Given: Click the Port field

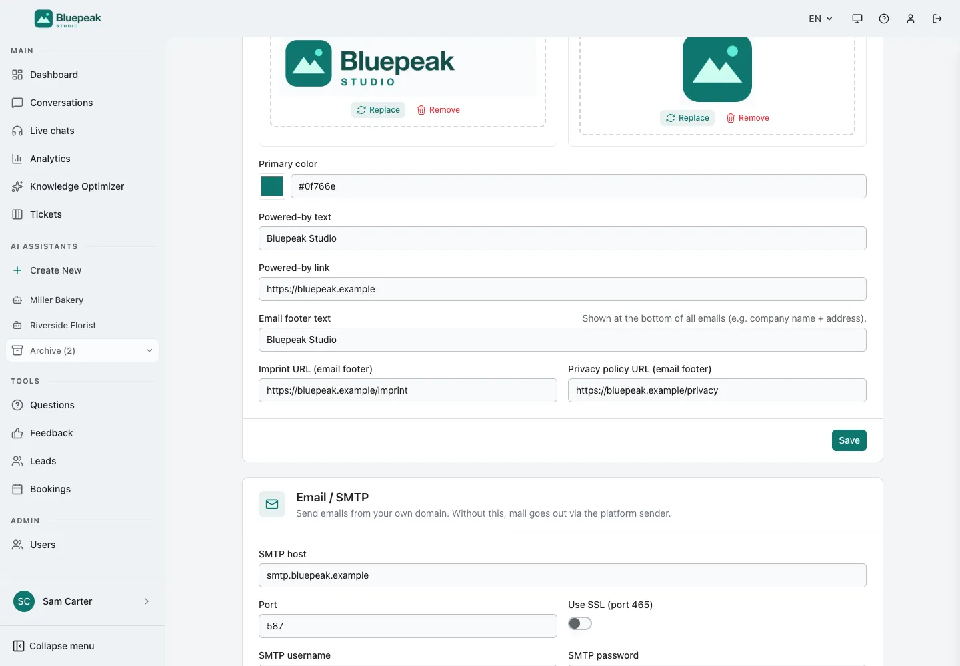Looking at the screenshot, I should pyautogui.click(x=408, y=626).
